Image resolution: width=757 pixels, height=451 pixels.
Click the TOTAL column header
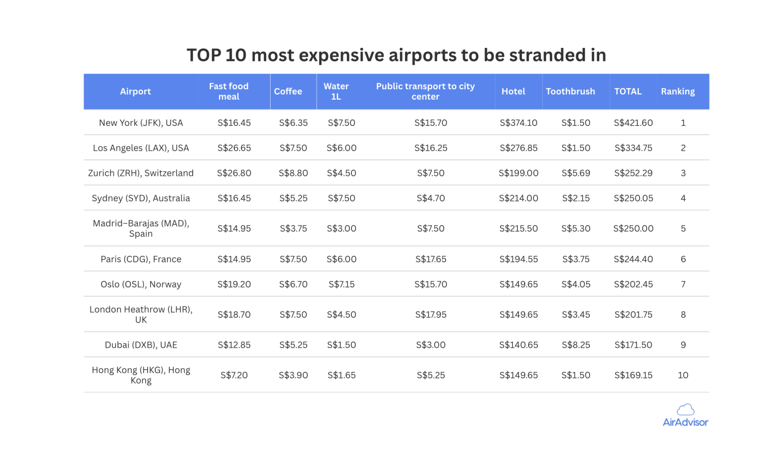point(628,91)
